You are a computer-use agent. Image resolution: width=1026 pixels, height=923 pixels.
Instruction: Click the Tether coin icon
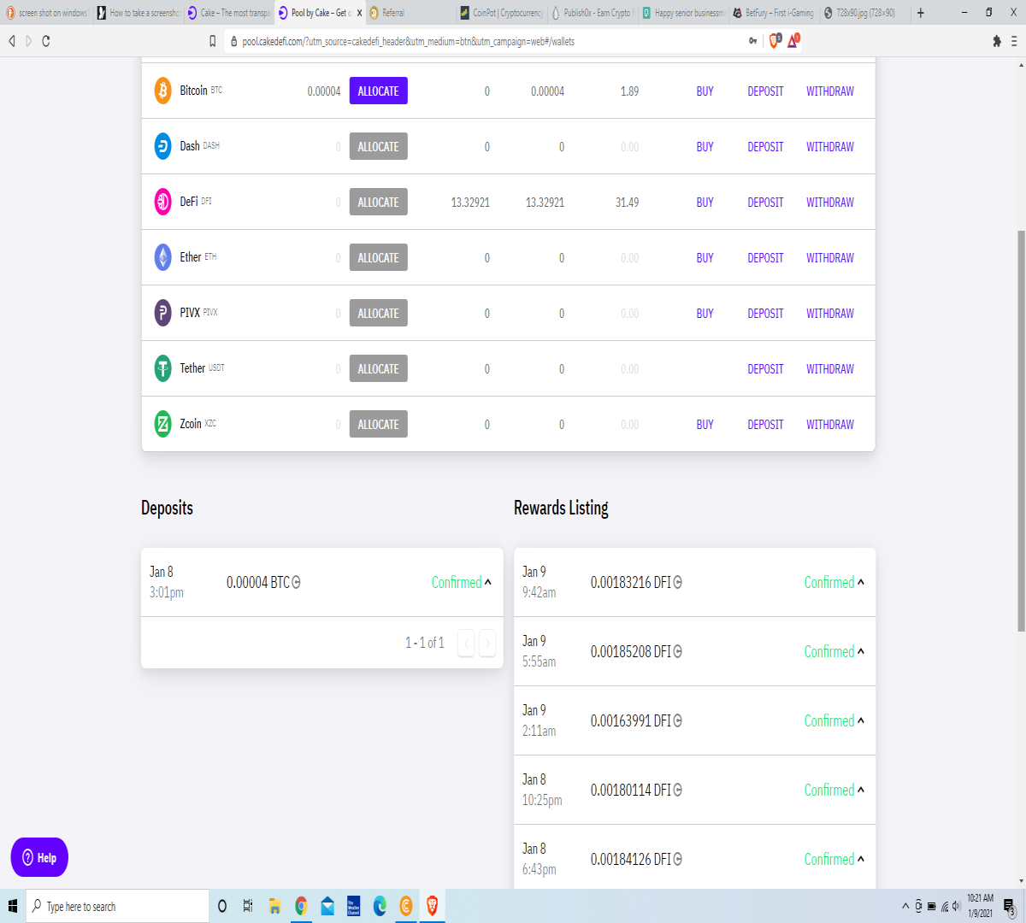pyautogui.click(x=162, y=368)
